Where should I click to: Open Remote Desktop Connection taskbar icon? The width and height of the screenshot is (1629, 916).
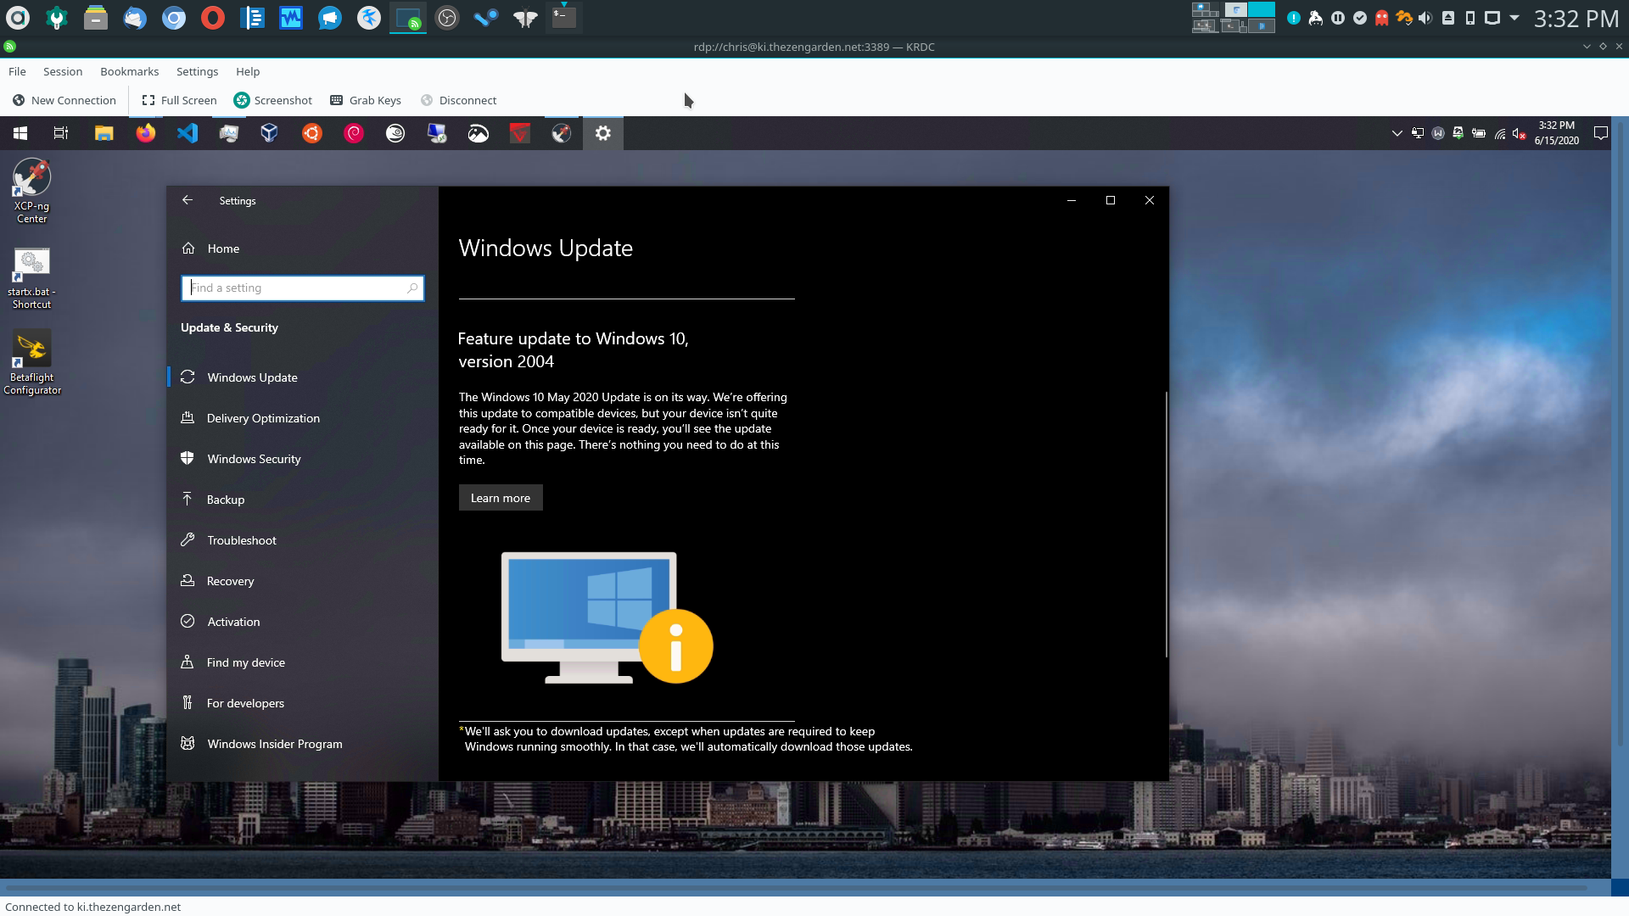coord(437,133)
